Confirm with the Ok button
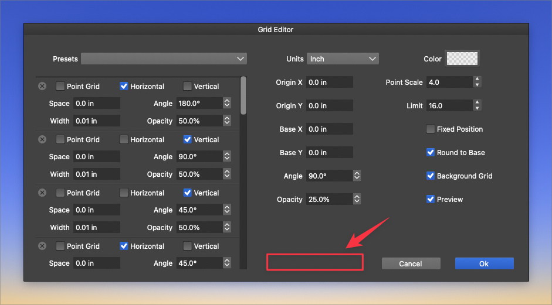 484,263
